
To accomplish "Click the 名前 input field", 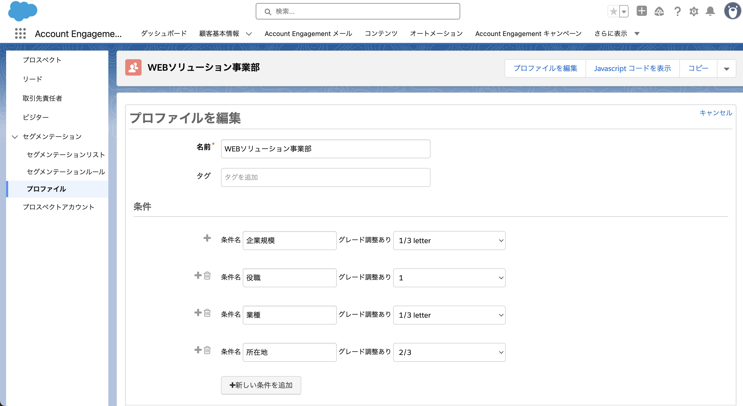I will coord(325,149).
